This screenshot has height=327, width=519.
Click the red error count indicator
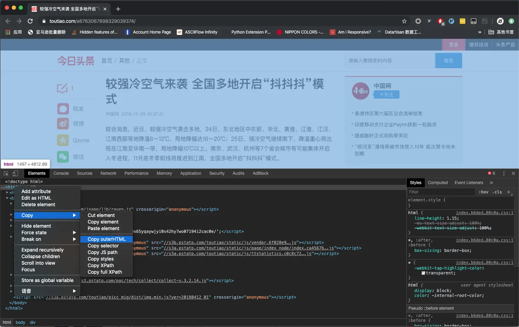click(491, 173)
